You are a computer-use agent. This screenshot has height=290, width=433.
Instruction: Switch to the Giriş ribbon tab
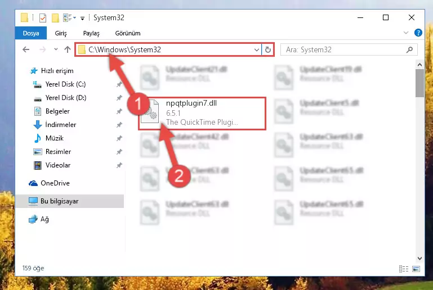tap(61, 33)
